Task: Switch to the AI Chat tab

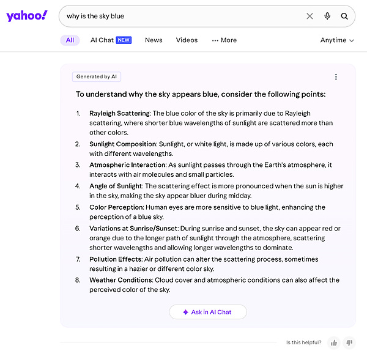Action: pyautogui.click(x=102, y=40)
